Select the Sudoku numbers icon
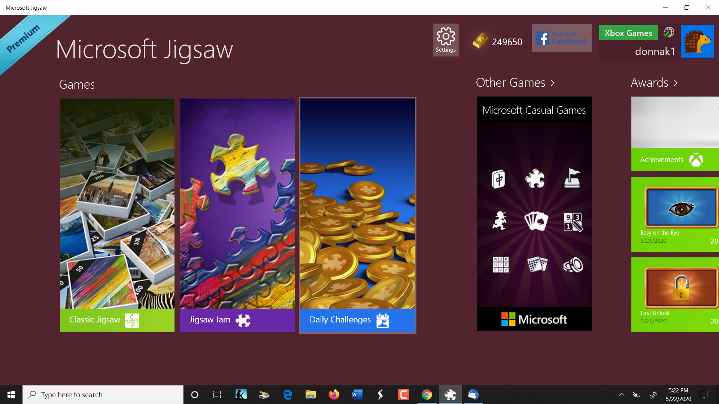This screenshot has height=404, width=719. pyautogui.click(x=573, y=222)
